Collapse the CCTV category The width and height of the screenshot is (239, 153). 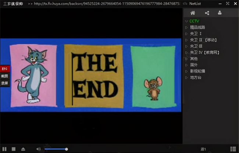pos(186,21)
